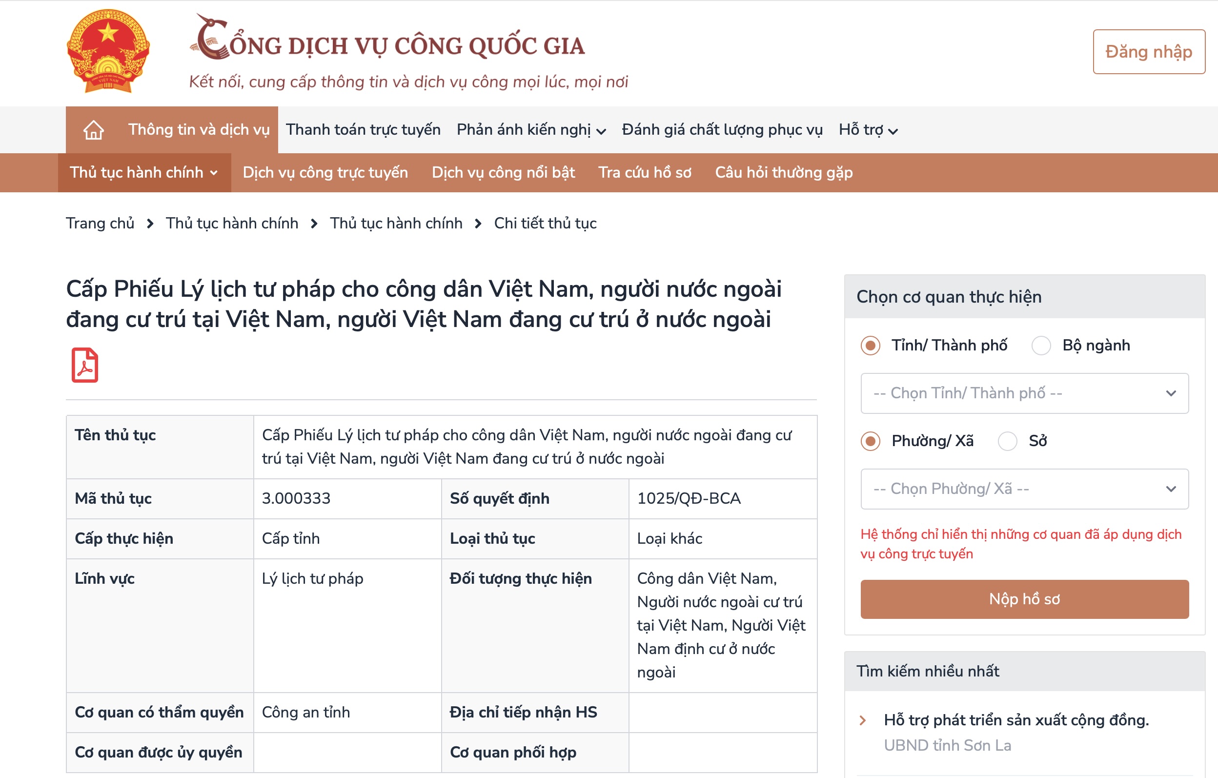Select the Sở radio option
This screenshot has height=778, width=1218.
point(1007,441)
